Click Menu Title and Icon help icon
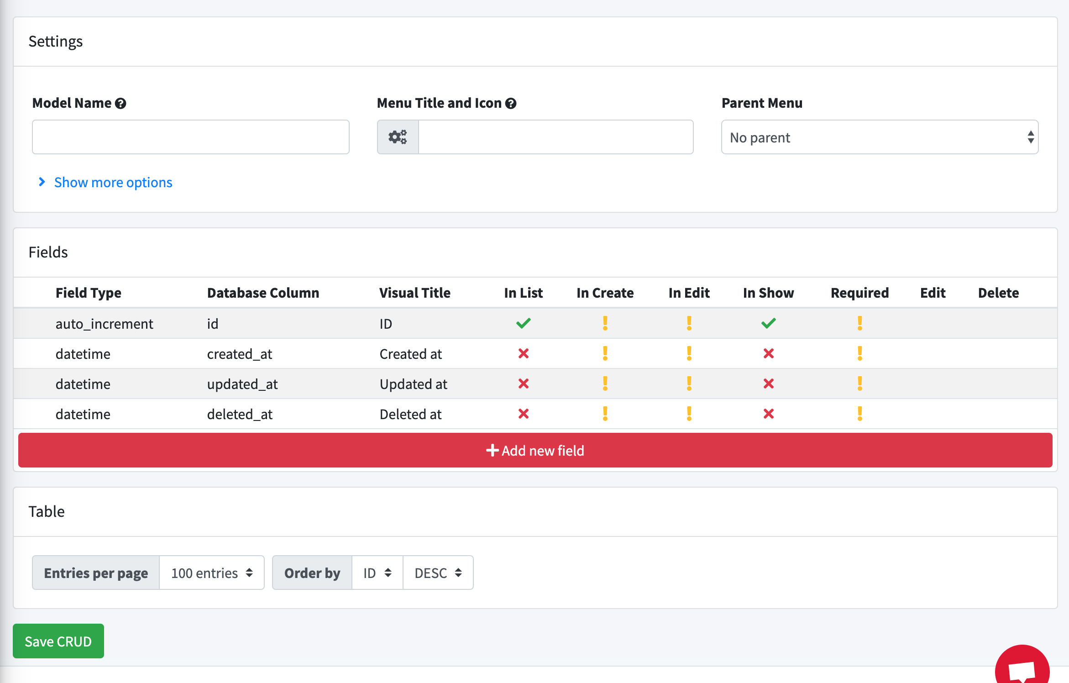The height and width of the screenshot is (683, 1069). 511,104
